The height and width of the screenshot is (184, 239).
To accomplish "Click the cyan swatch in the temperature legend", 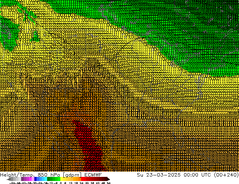I will tap(46, 179).
